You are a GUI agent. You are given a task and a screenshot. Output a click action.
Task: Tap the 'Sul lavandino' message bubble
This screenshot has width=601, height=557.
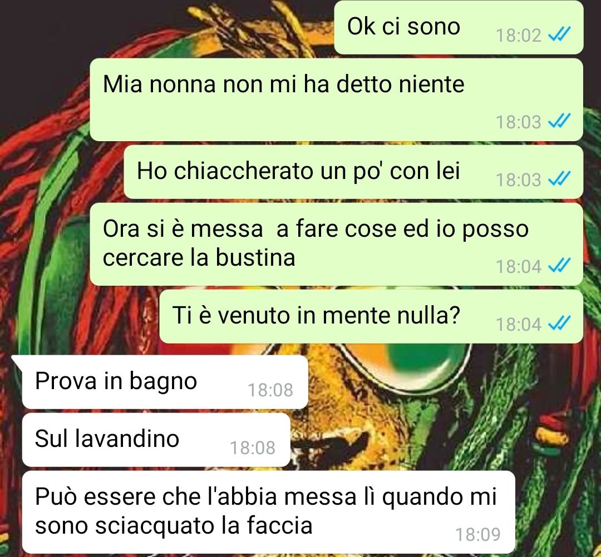coord(156,440)
